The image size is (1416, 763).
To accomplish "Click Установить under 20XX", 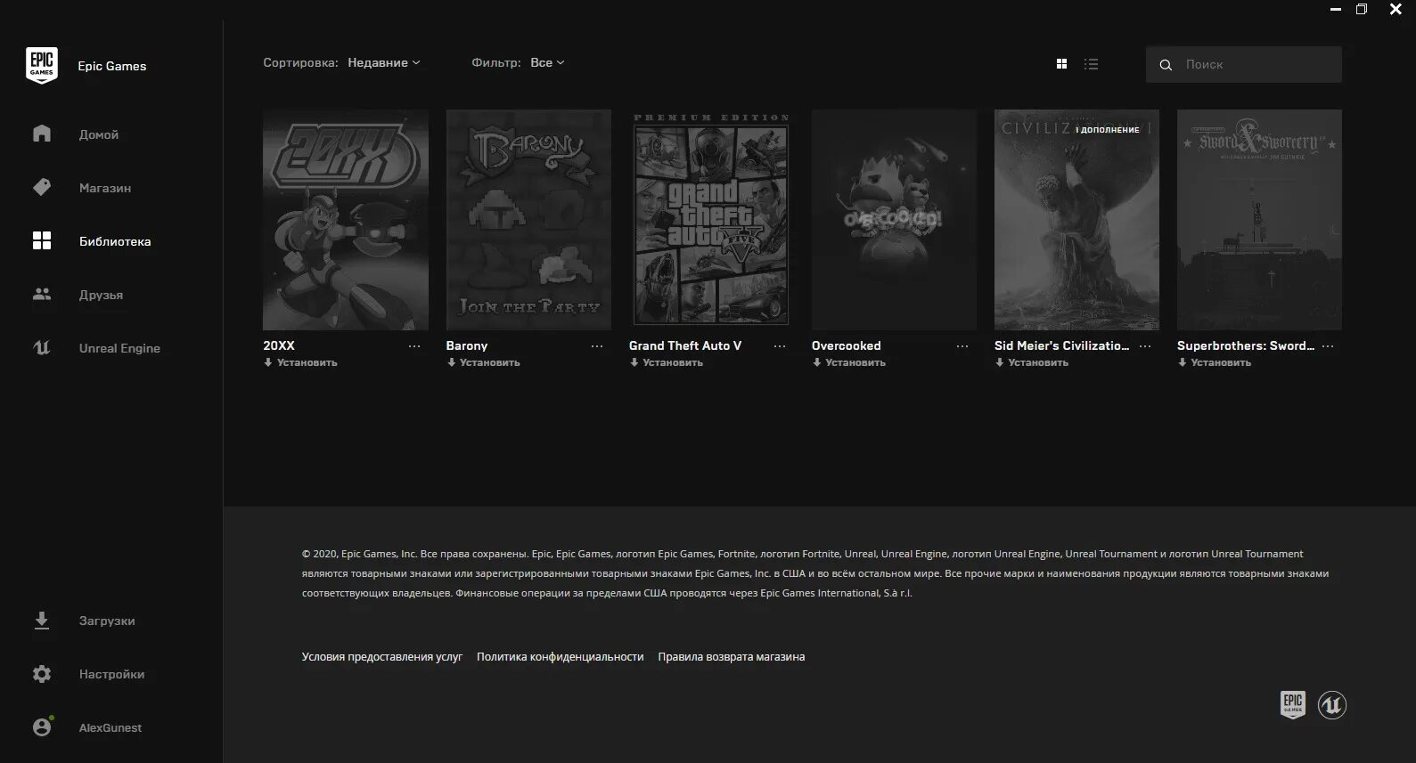I will [300, 362].
